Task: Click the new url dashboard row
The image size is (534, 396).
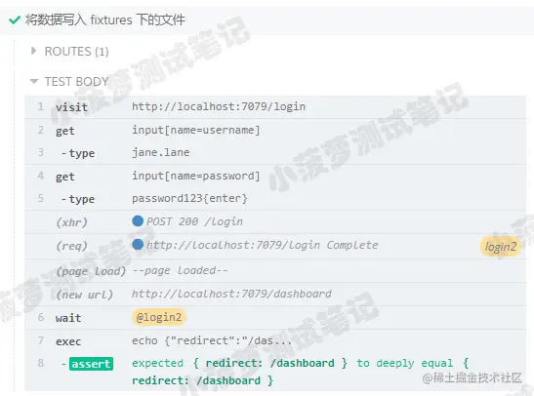Action: pos(275,294)
